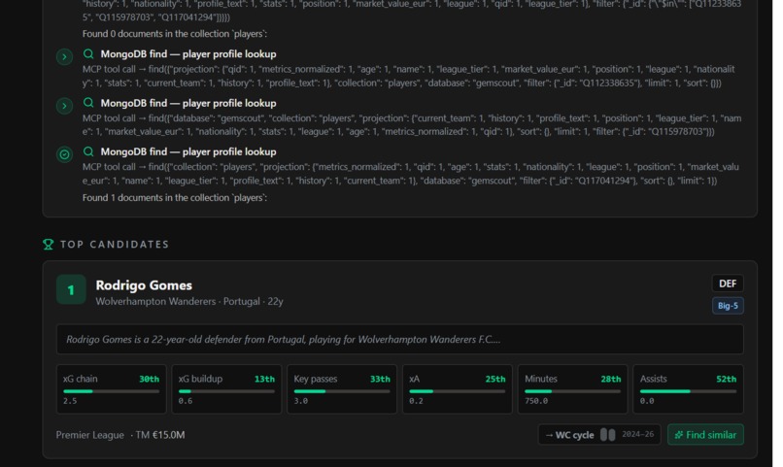Expand the Q112338635 player lookup step chevron
The width and height of the screenshot is (783, 467).
tap(64, 57)
